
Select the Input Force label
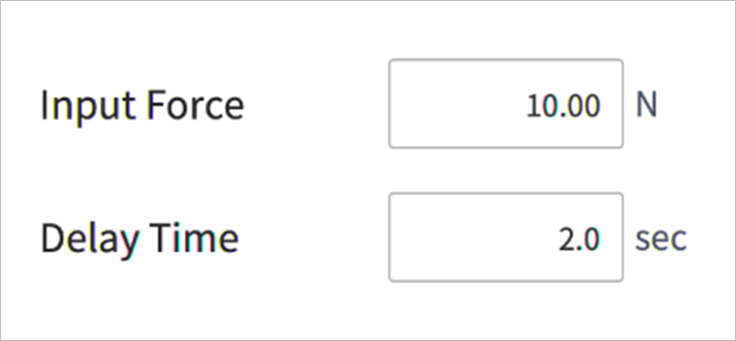tap(142, 104)
